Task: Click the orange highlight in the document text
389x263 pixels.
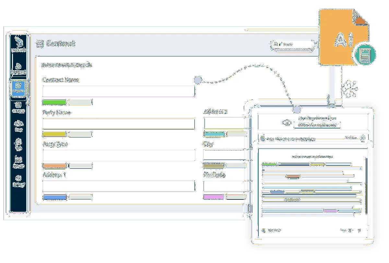Action: tap(293, 177)
